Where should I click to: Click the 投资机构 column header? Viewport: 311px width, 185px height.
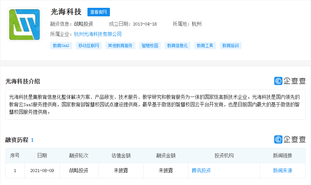[x=224, y=156]
